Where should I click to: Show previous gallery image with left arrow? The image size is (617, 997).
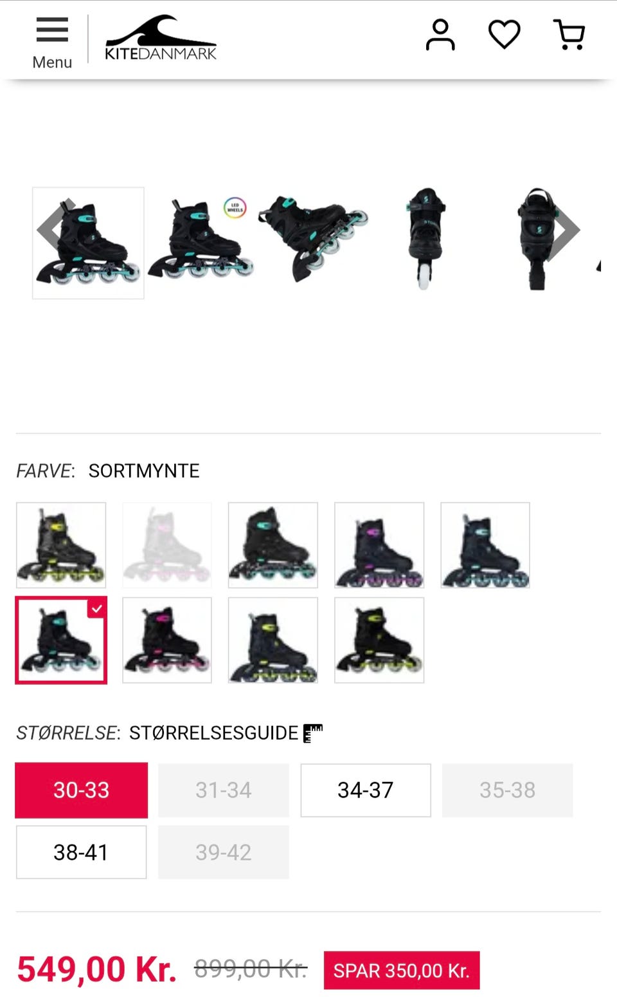pos(52,228)
